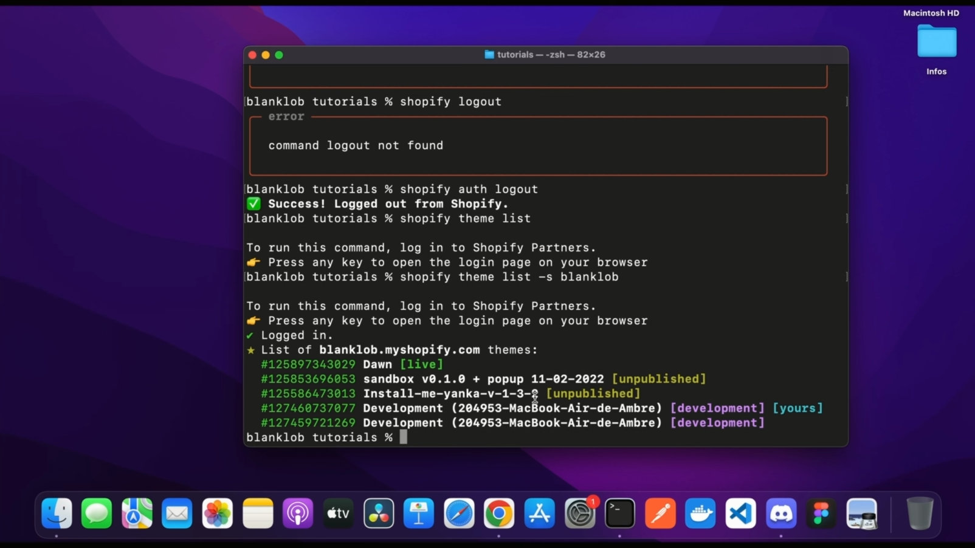The height and width of the screenshot is (548, 975).
Task: Click 'Install-me-yanka-v-1-3-2' theme name
Action: pos(450,394)
